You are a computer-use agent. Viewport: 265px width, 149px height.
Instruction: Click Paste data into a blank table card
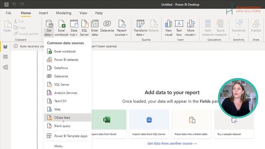[192, 124]
